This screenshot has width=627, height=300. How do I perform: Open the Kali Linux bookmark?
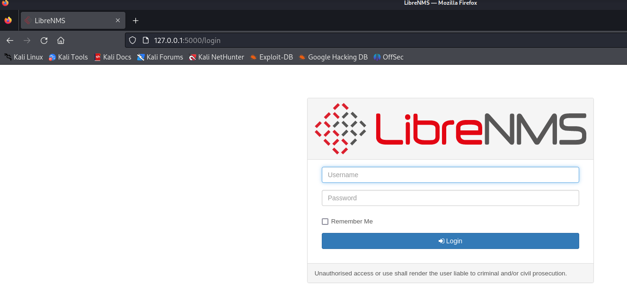point(24,57)
